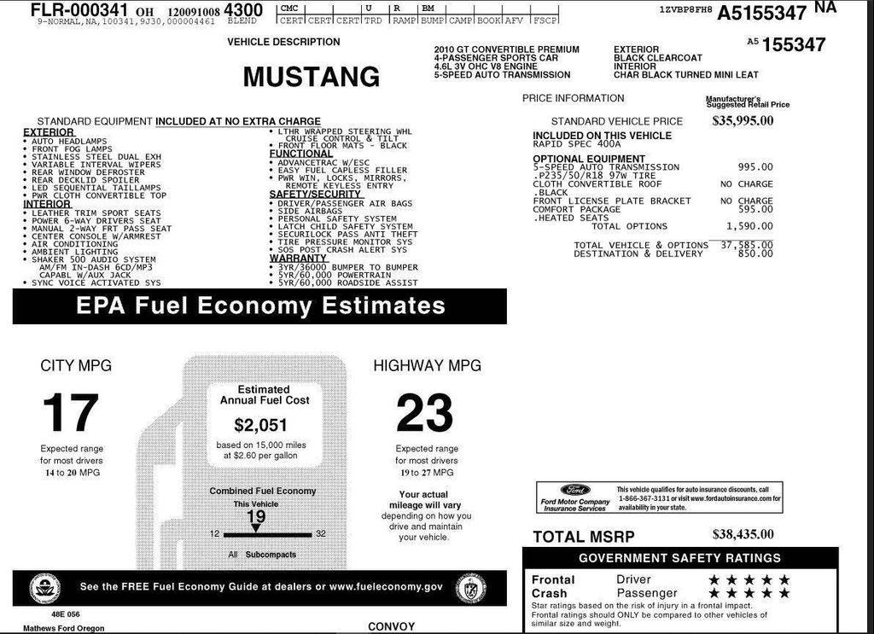The height and width of the screenshot is (634, 874).
Task: Click the SYNC VOICE ACTIVATED SYS item
Action: (96, 282)
